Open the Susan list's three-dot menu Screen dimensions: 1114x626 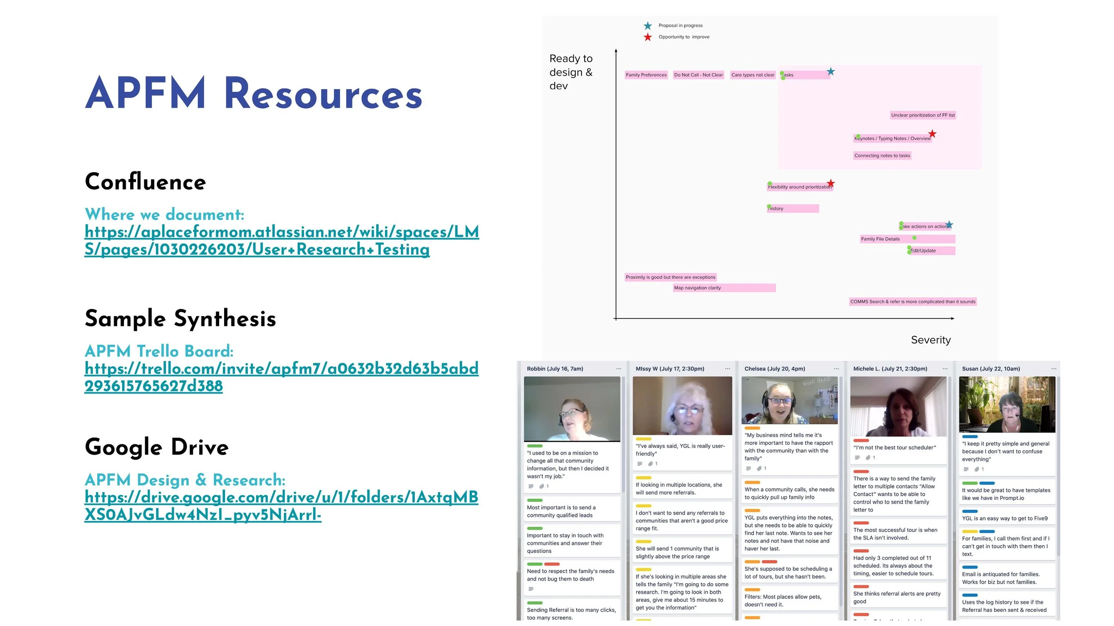coord(1053,369)
